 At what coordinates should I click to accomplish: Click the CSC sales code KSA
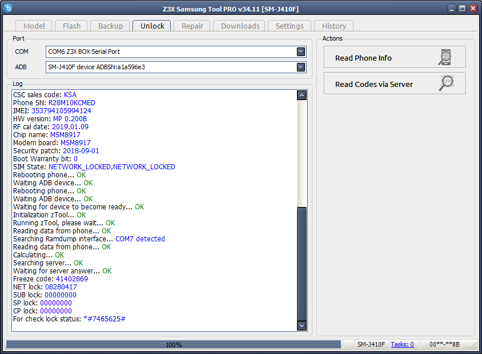pos(70,95)
